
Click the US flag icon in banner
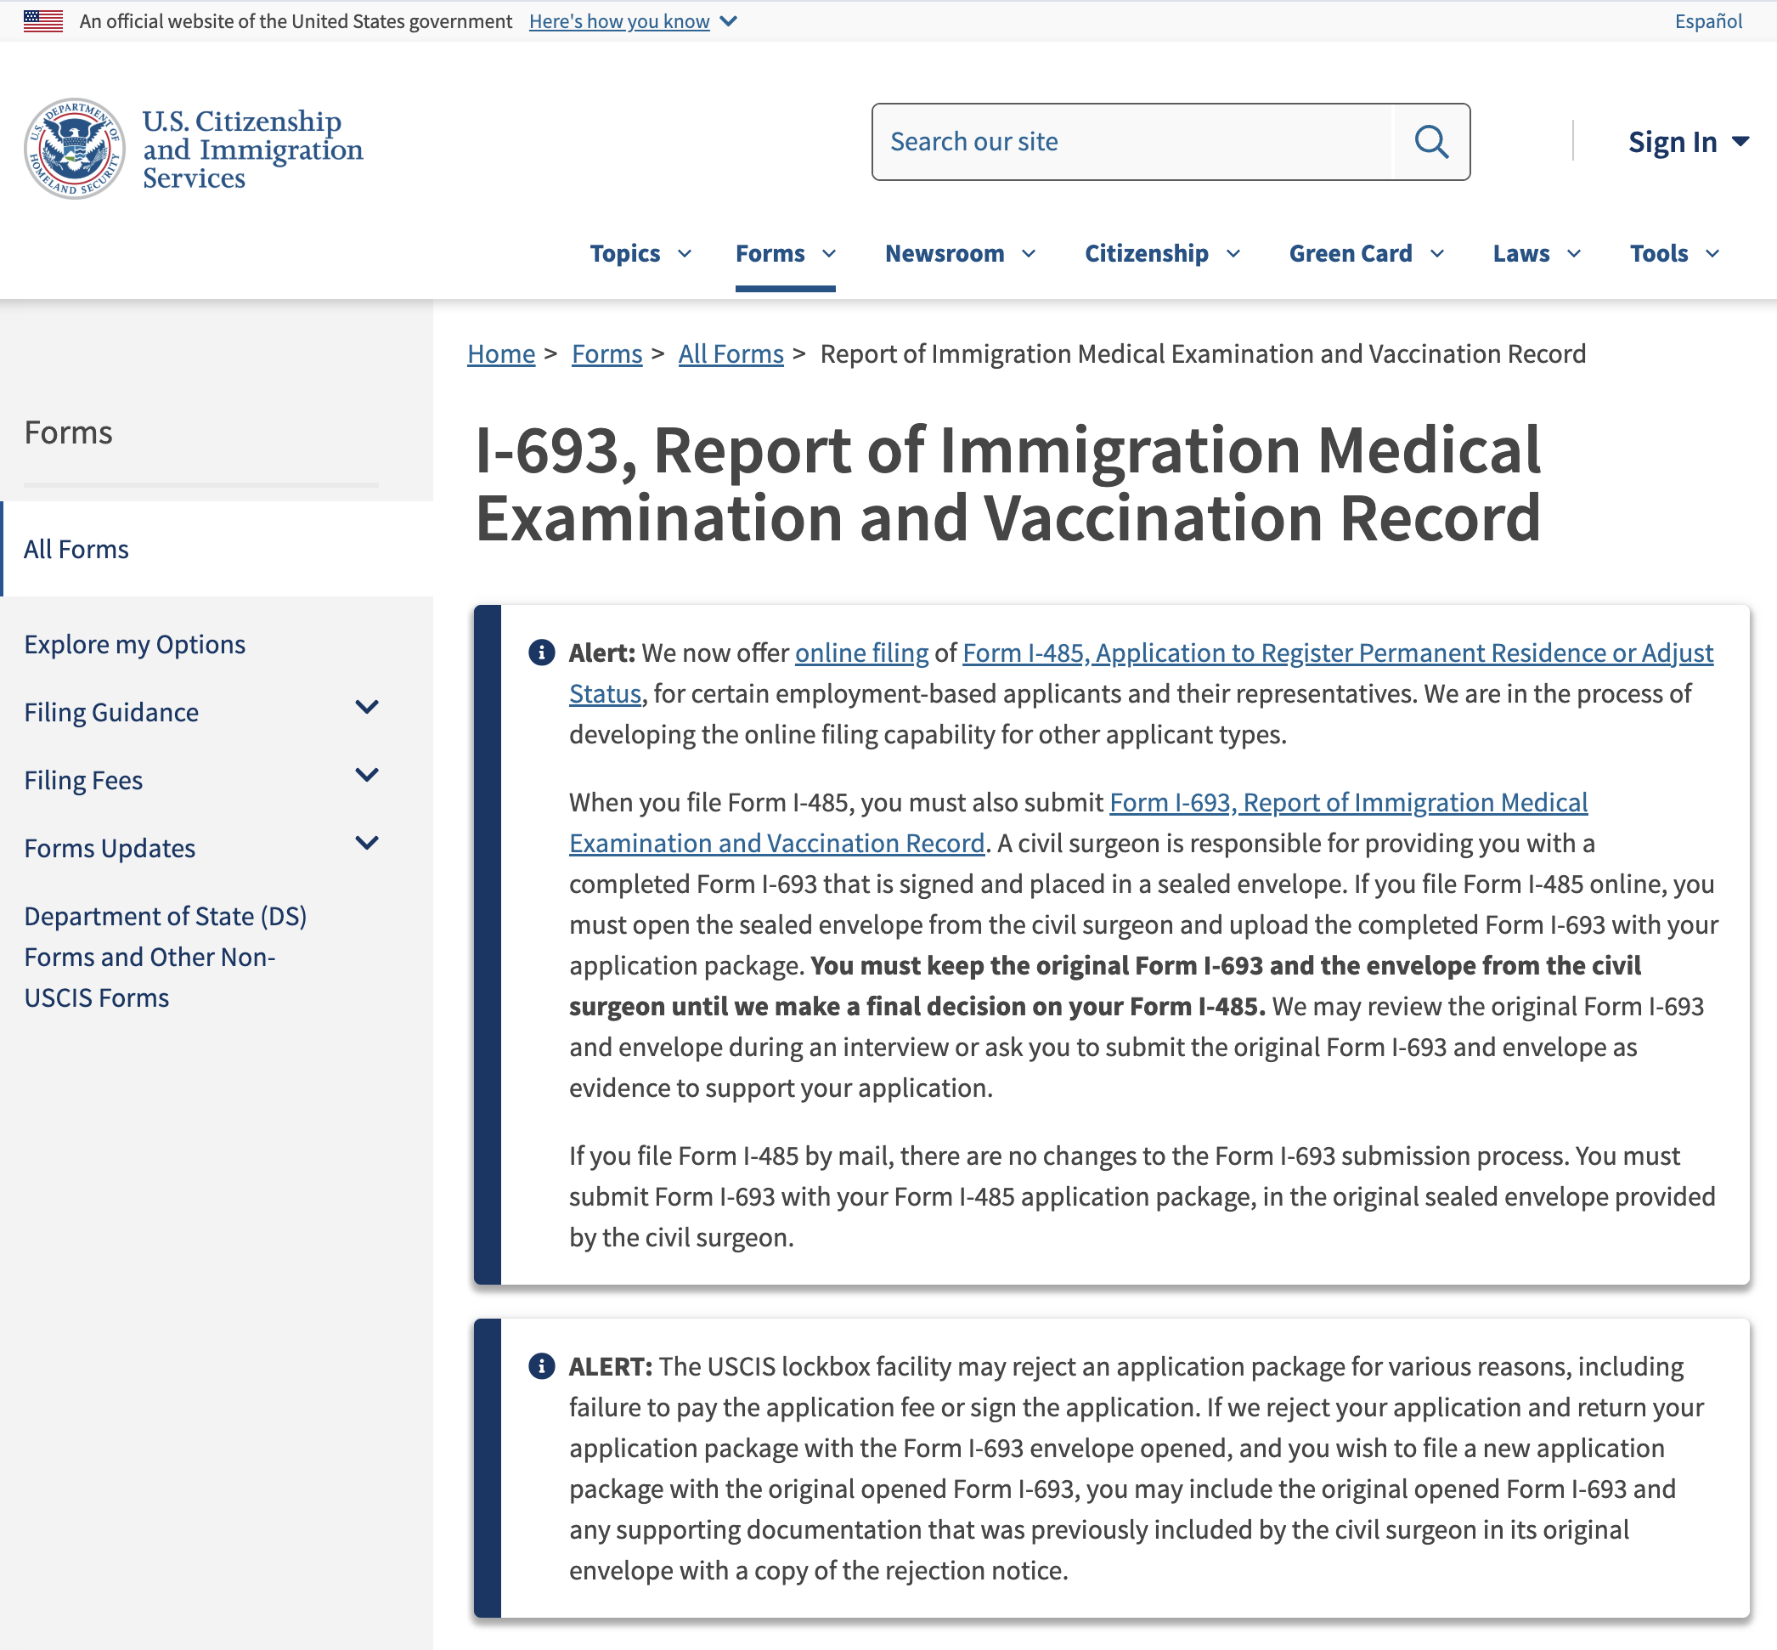(42, 20)
